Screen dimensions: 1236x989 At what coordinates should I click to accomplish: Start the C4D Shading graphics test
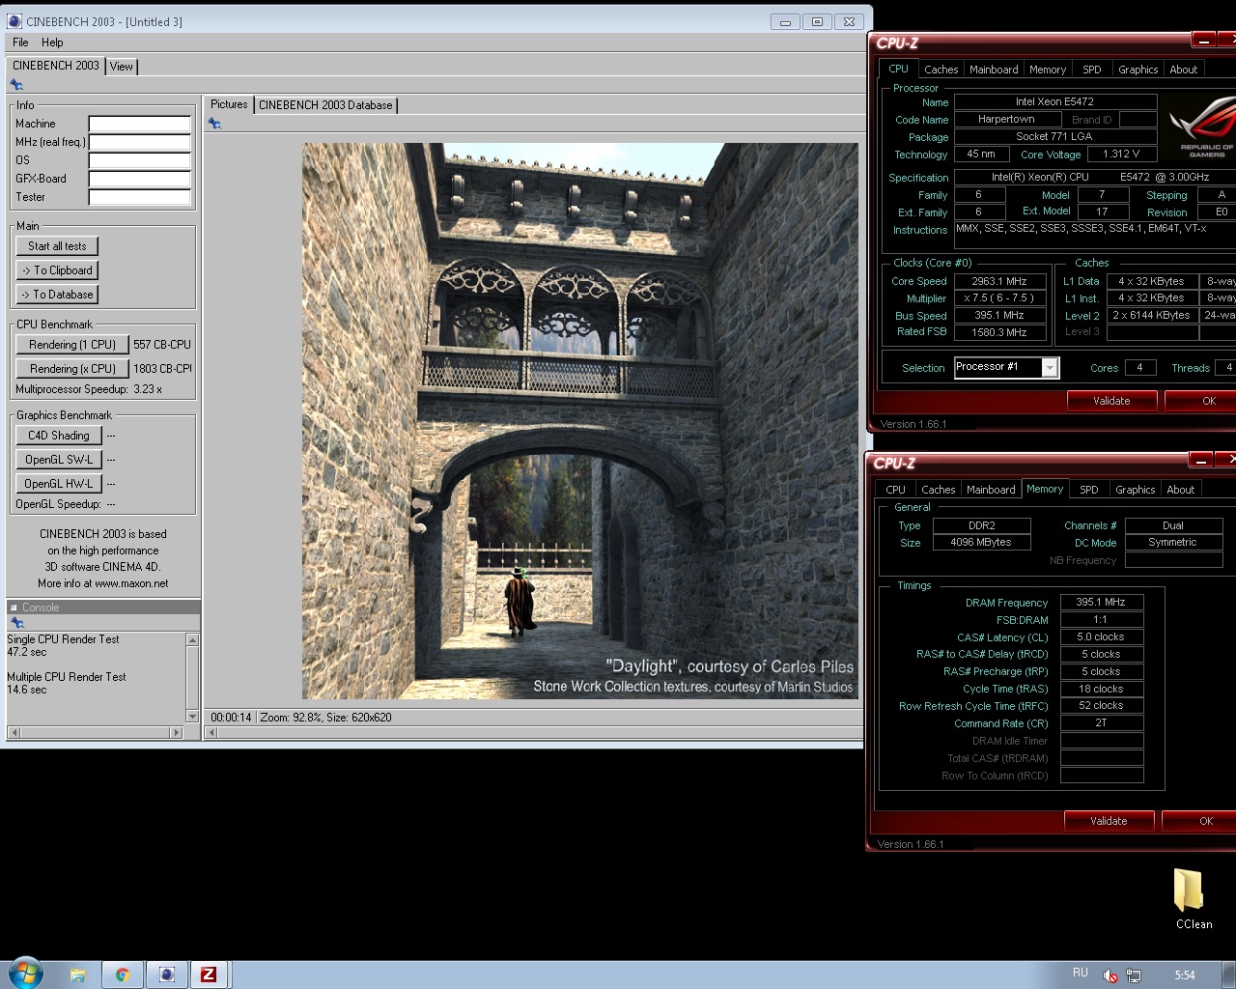pos(59,436)
